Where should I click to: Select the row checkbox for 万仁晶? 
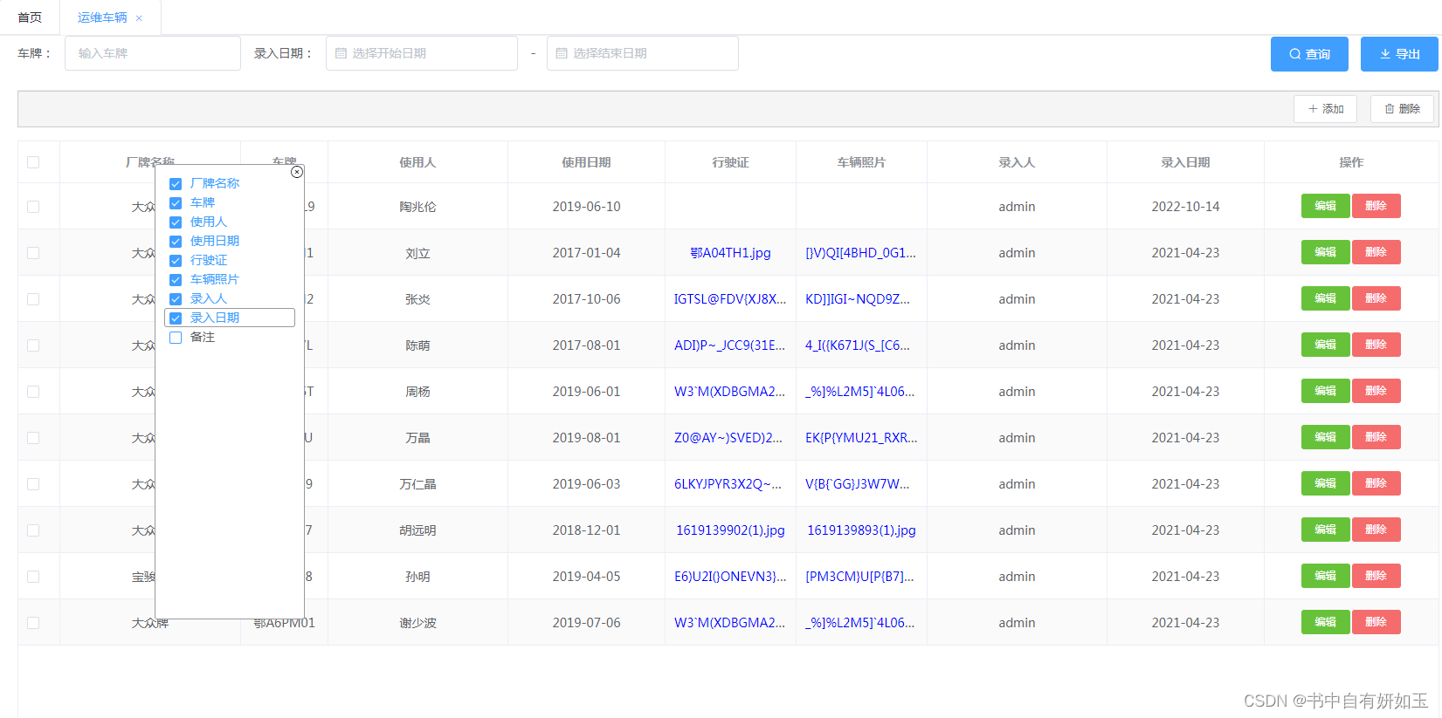point(33,484)
